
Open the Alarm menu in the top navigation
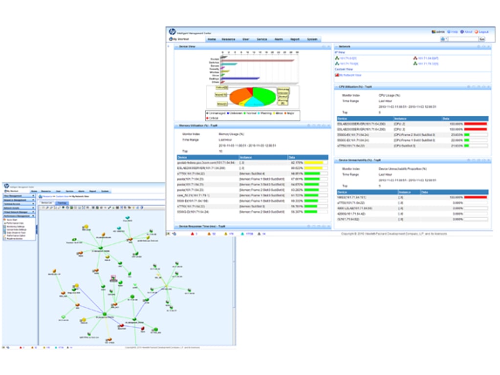tap(278, 39)
